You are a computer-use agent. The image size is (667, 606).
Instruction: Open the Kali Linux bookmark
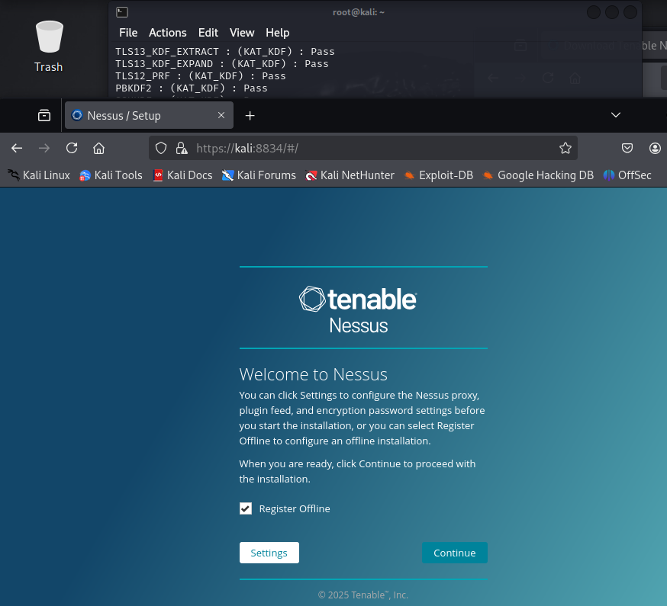(39, 175)
